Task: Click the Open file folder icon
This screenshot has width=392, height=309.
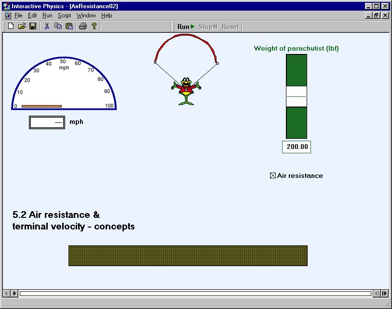Action: pos(22,26)
